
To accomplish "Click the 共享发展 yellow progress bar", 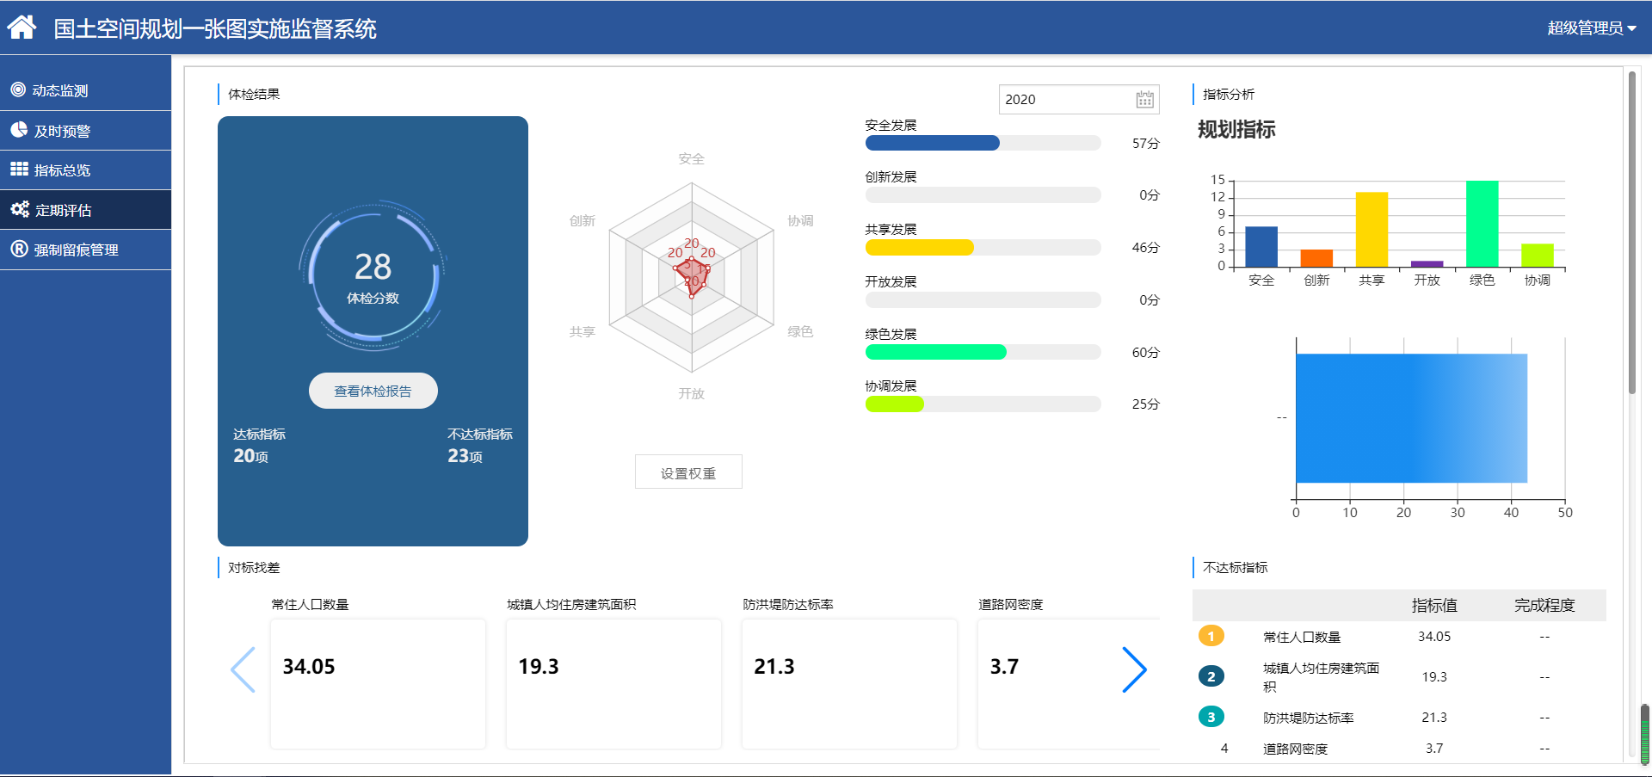I will [920, 248].
